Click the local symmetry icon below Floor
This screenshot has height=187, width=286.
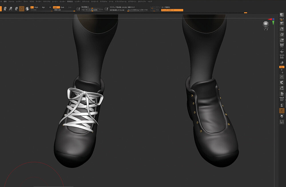(x=282, y=57)
